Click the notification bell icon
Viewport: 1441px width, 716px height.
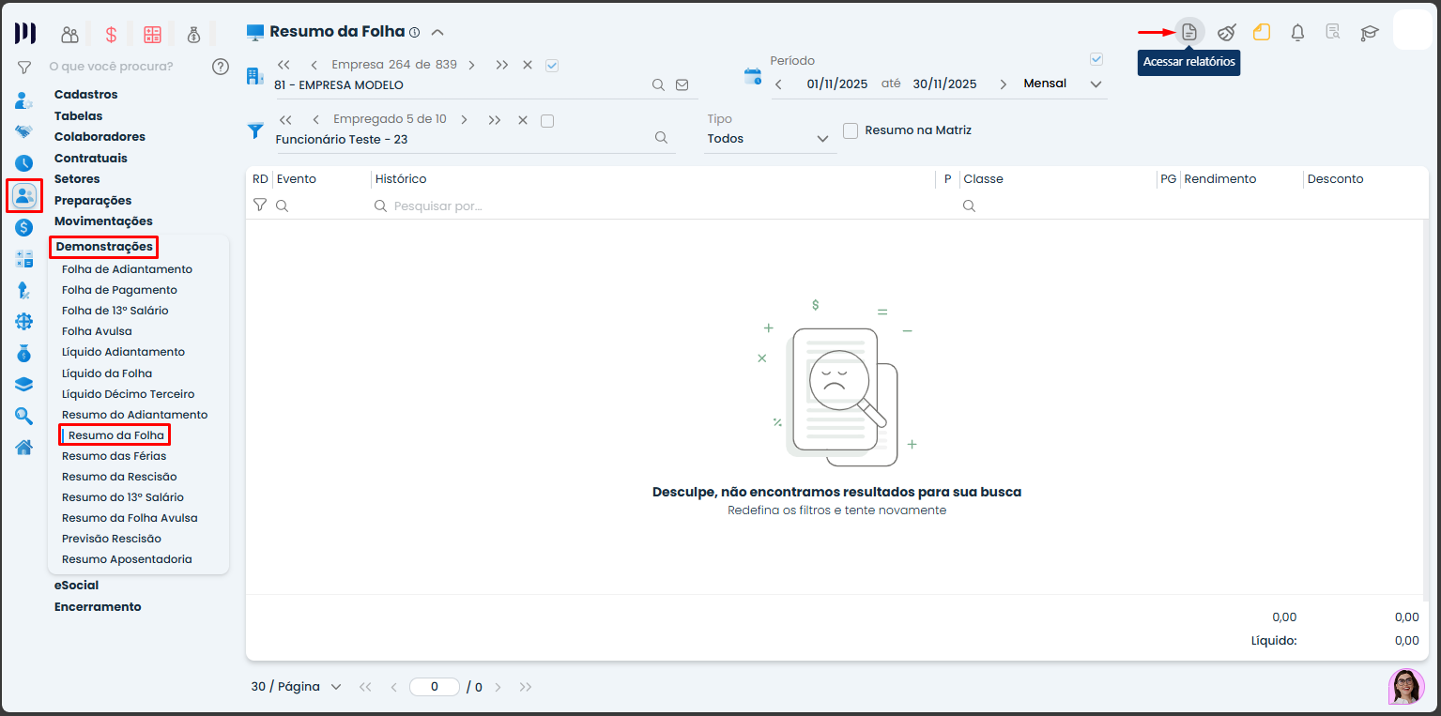point(1297,33)
